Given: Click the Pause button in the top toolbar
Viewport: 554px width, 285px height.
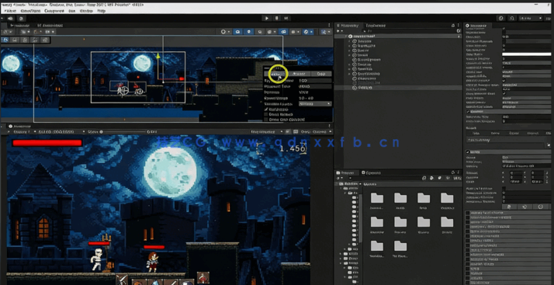Looking at the screenshot, I should (277, 18).
